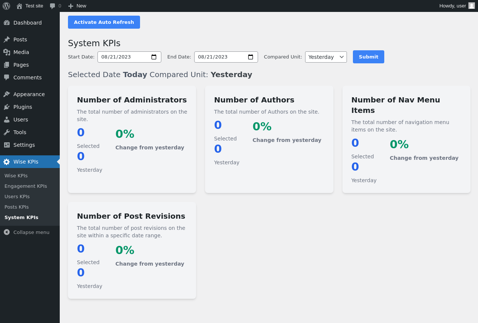Click the Collapse menu arrow icon
478x323 pixels.
pyautogui.click(x=7, y=232)
